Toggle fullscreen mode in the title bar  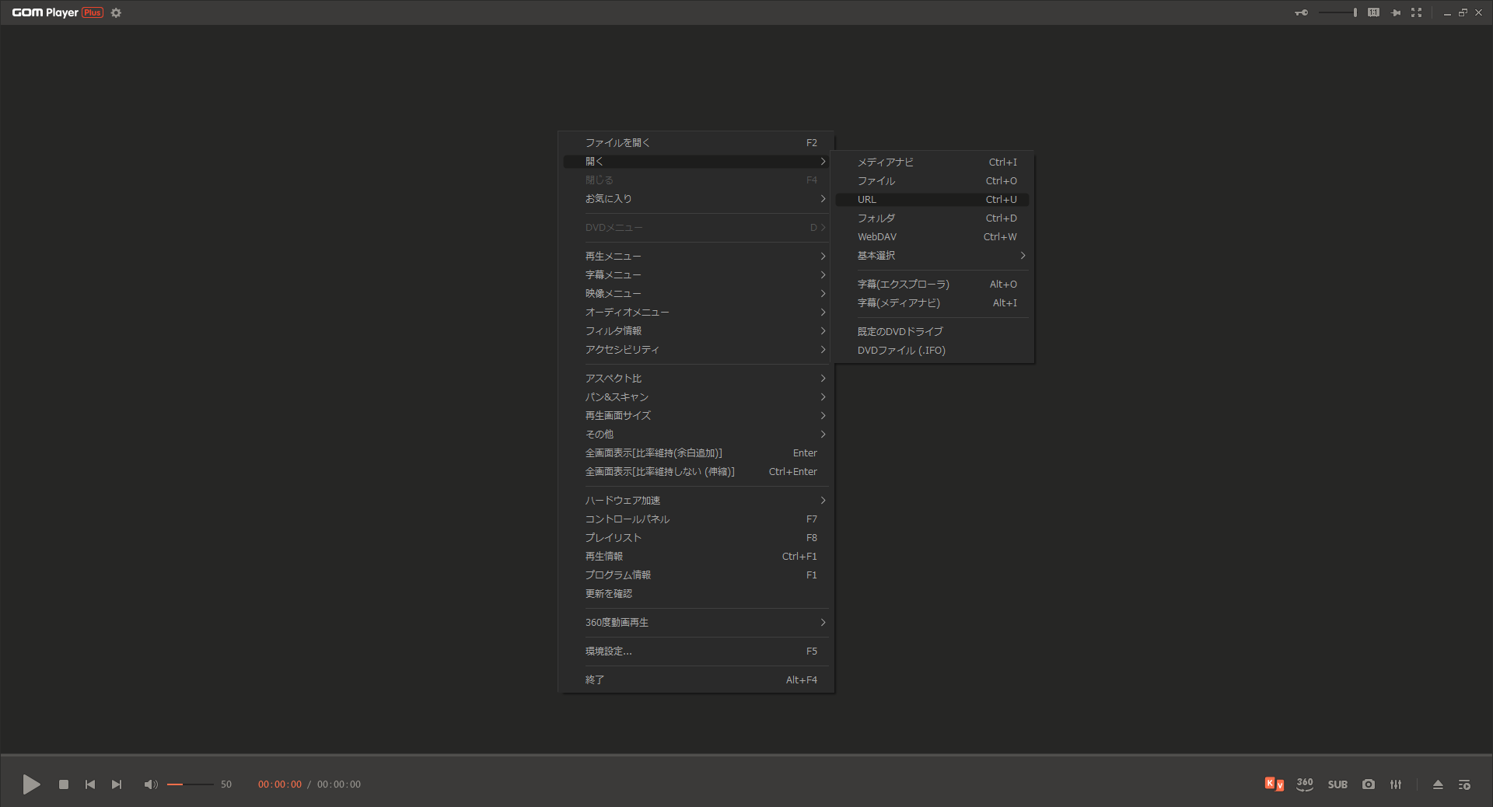[1416, 12]
